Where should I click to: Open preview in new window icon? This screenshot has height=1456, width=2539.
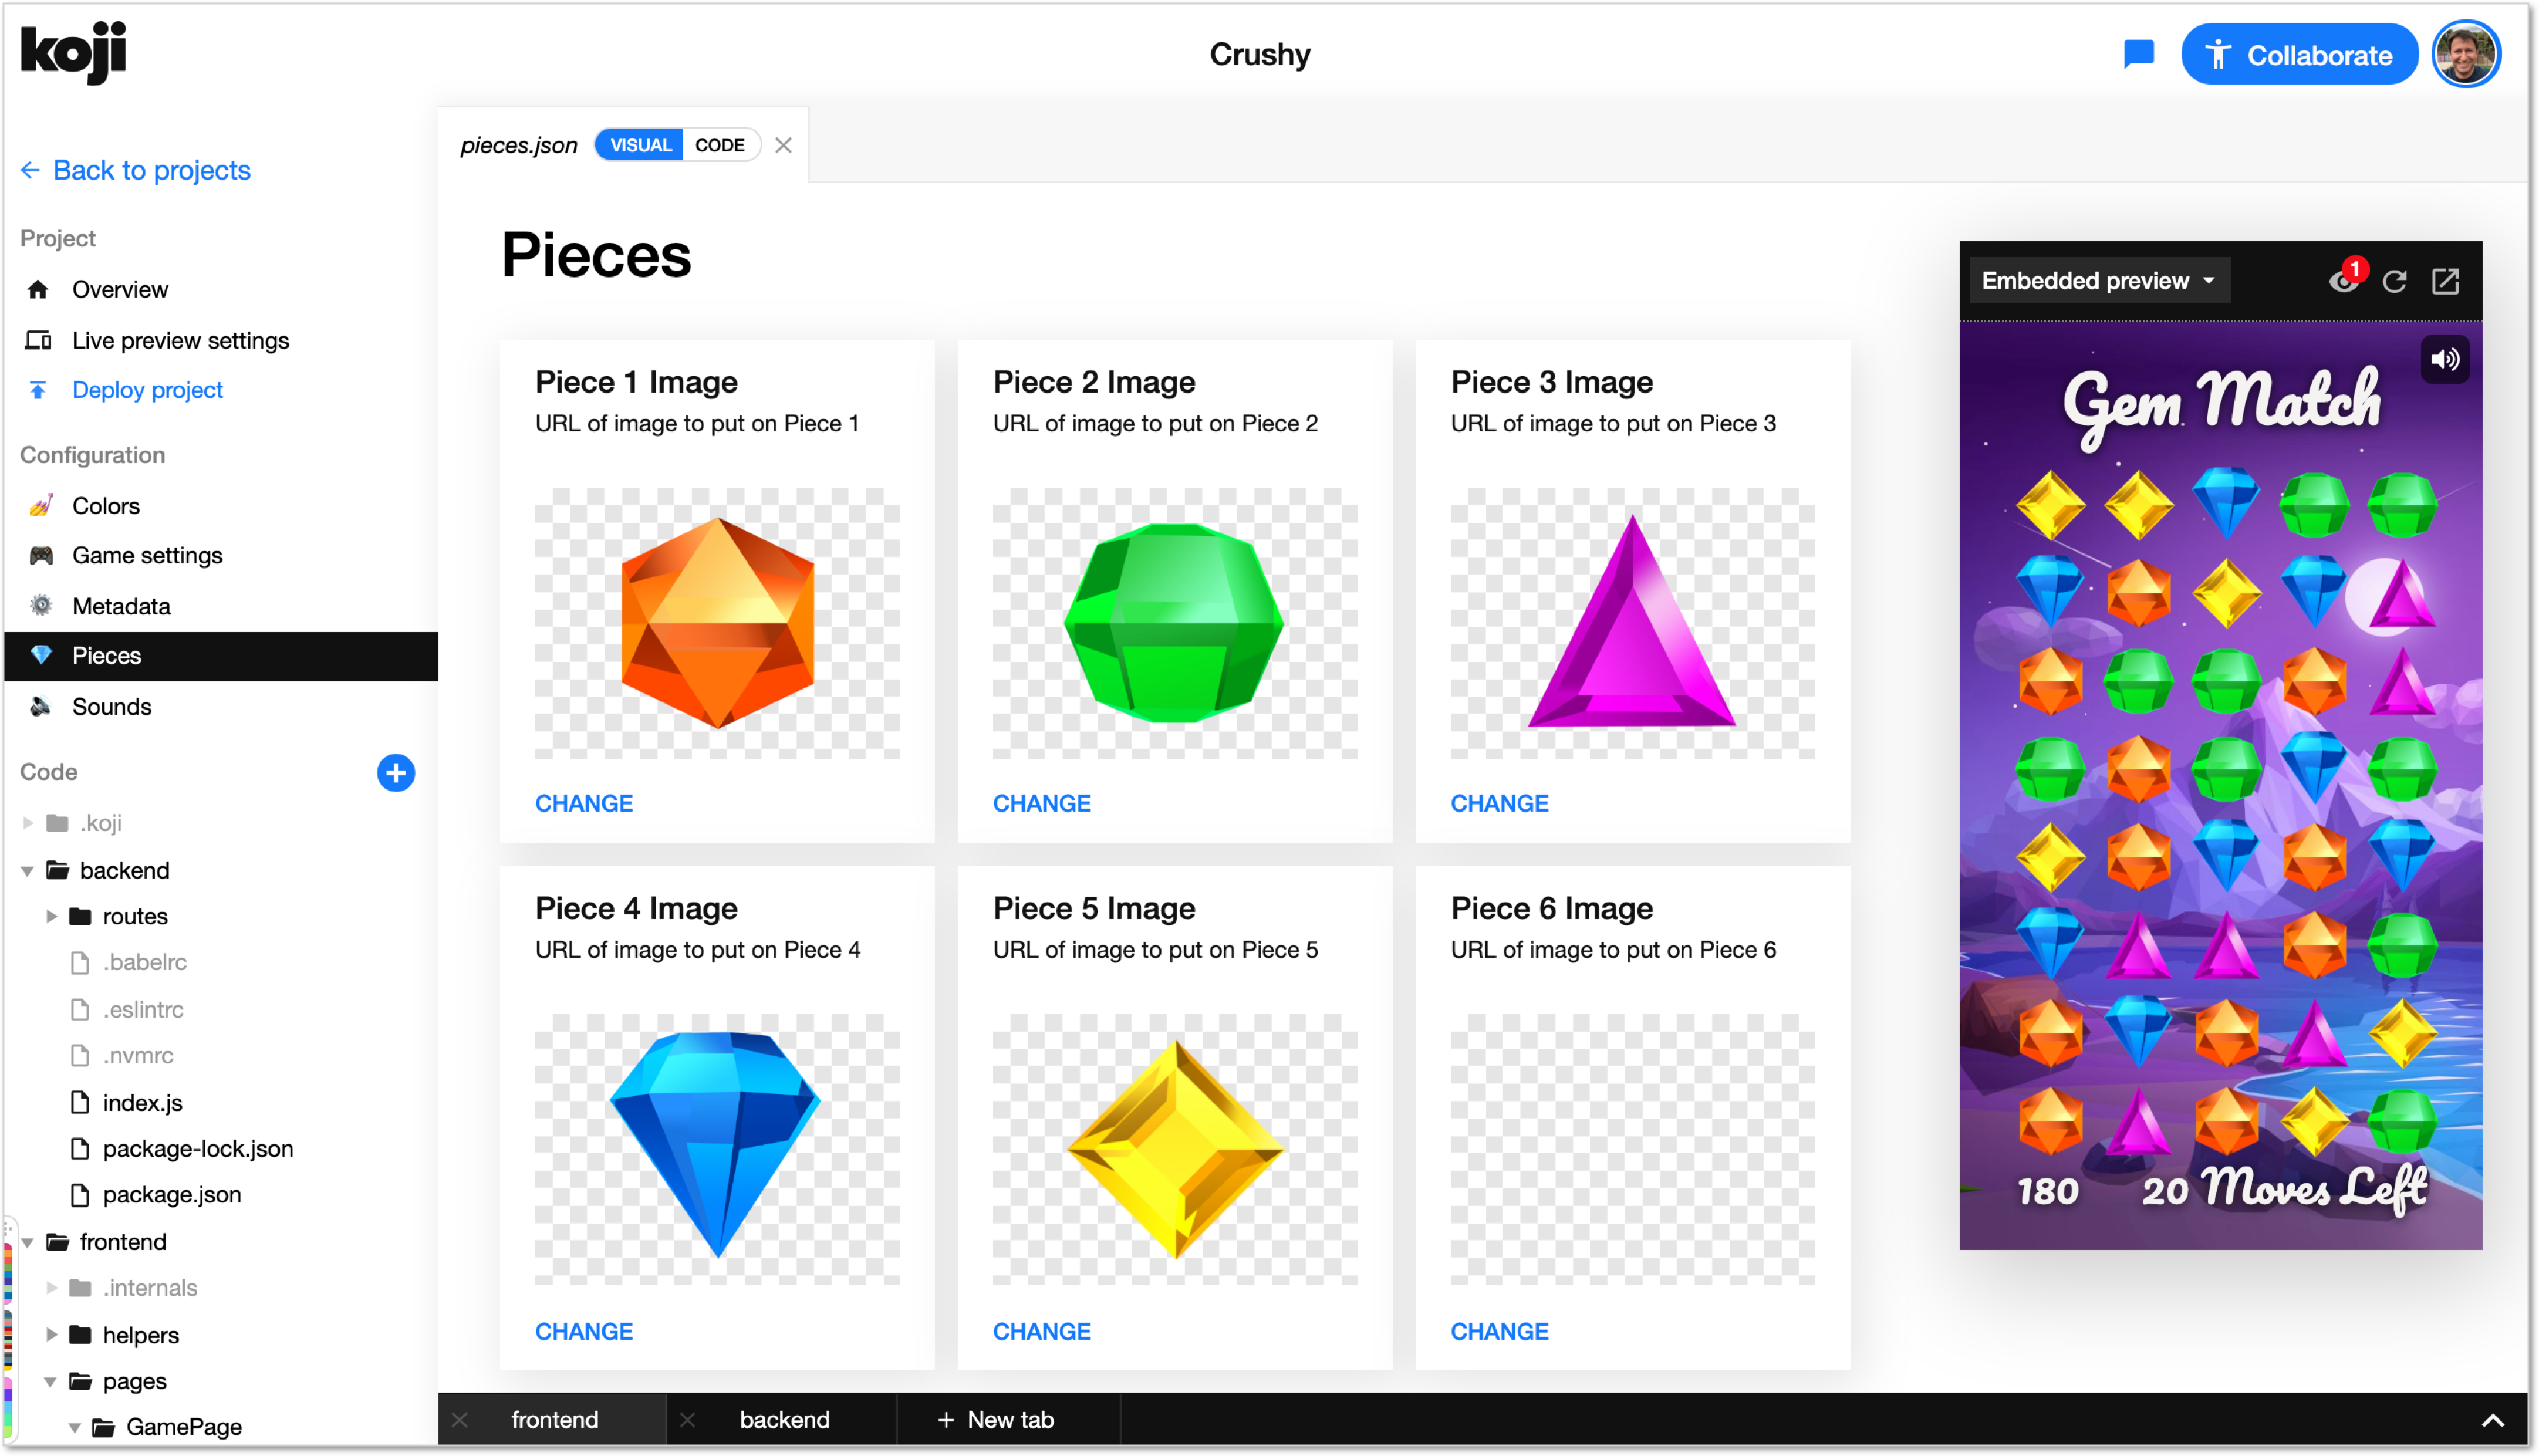[x=2445, y=282]
